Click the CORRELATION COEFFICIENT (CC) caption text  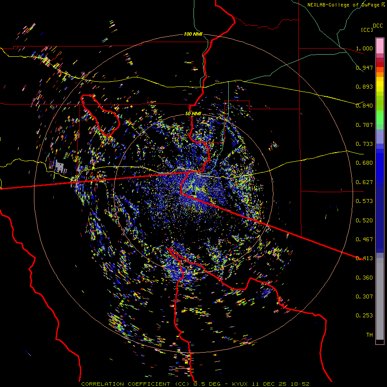tap(135, 384)
